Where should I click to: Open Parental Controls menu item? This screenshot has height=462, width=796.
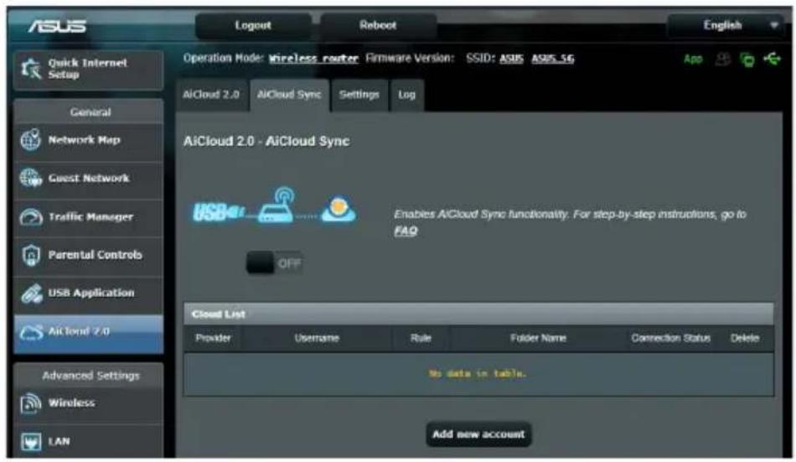(89, 255)
